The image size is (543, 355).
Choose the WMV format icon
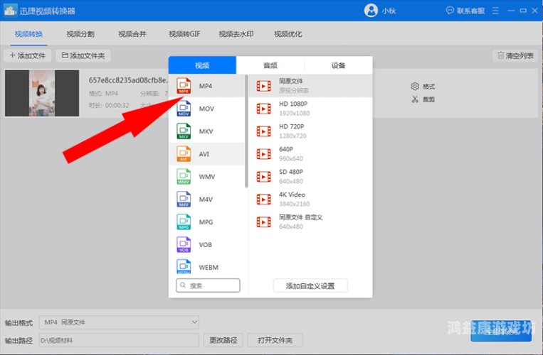click(x=184, y=177)
